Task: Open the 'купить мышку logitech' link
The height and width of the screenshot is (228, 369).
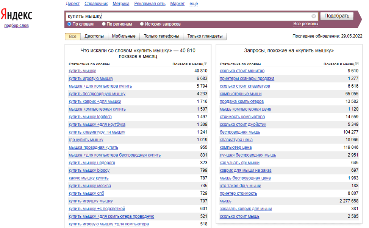Action: click(90, 117)
